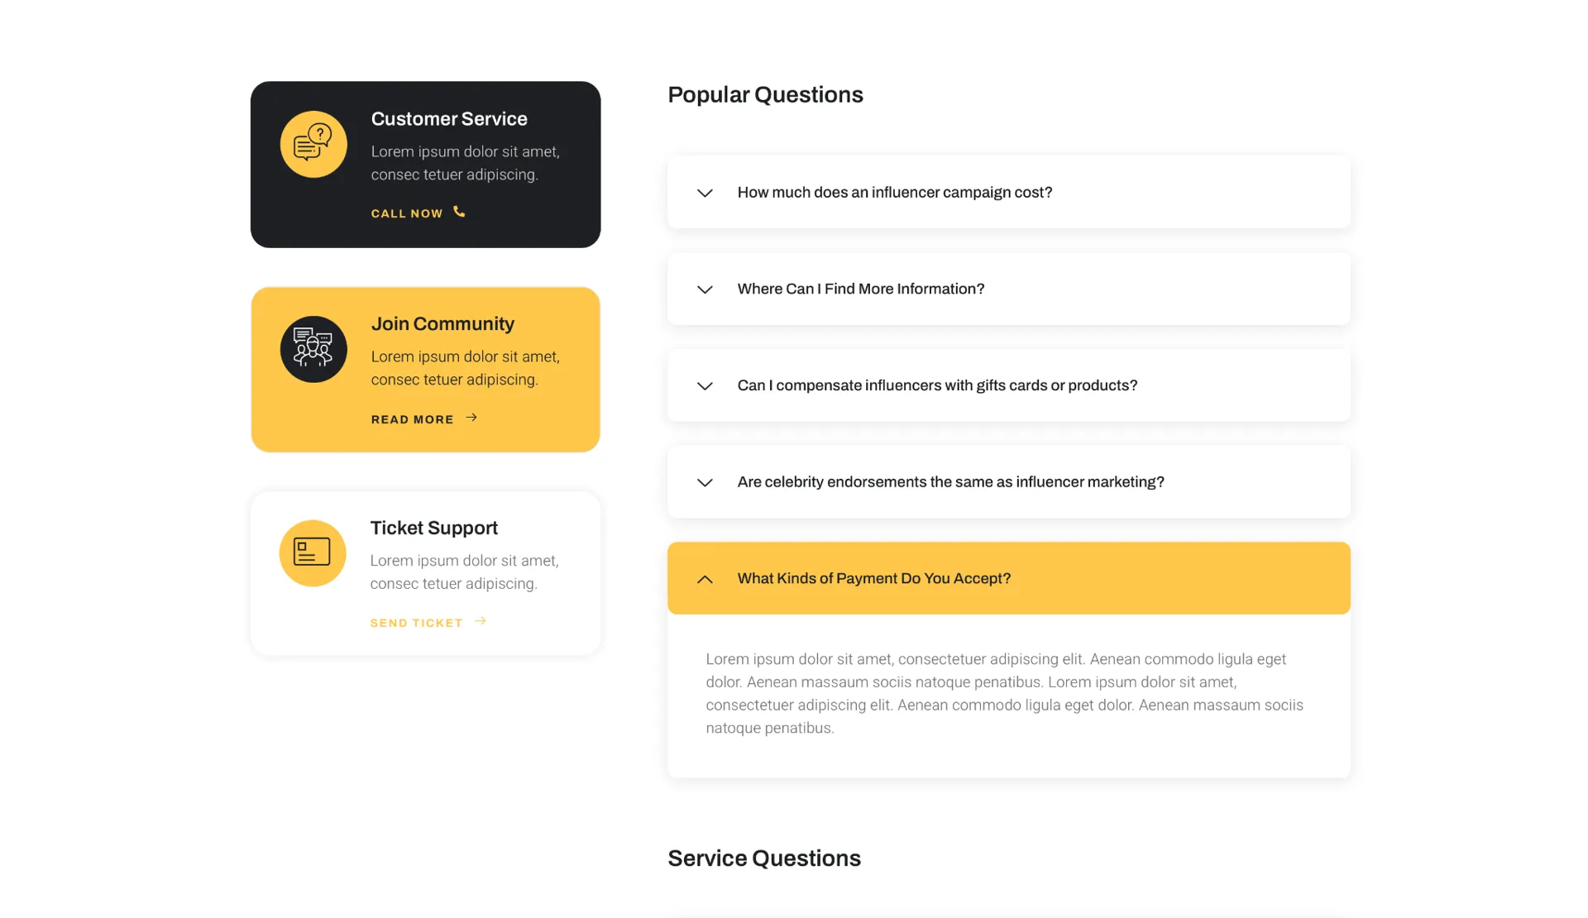Click the arrow icon beside Read More
Image resolution: width=1588 pixels, height=918 pixels.
pos(471,418)
